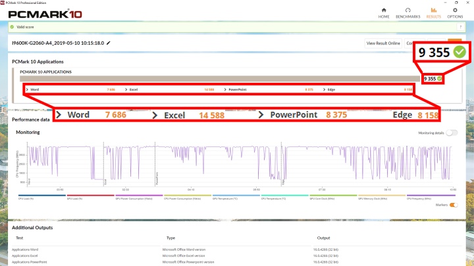This screenshot has height=266, width=474.
Task: Click the green Valid score check icon
Action: pyautogui.click(x=13, y=27)
